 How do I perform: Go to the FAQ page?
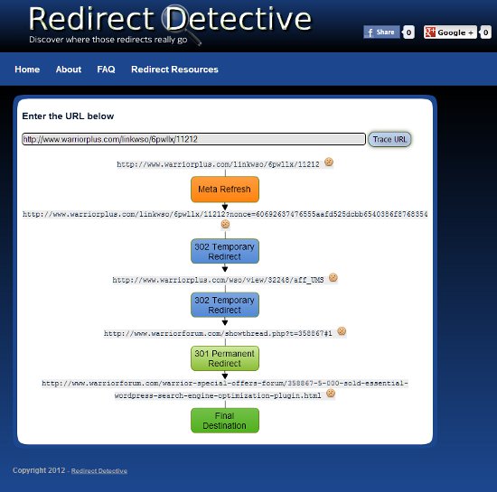(106, 70)
